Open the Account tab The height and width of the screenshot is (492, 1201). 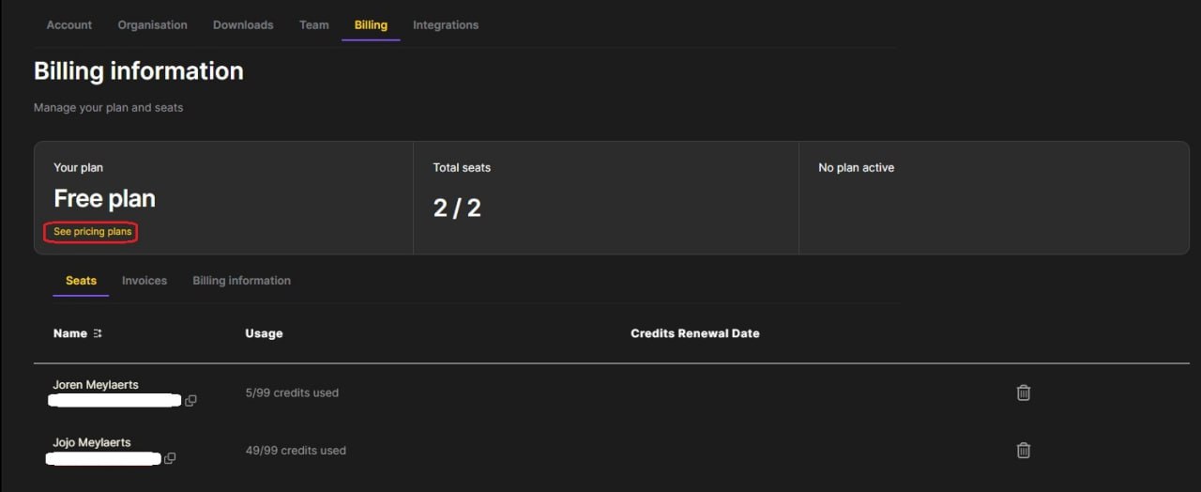[x=69, y=25]
